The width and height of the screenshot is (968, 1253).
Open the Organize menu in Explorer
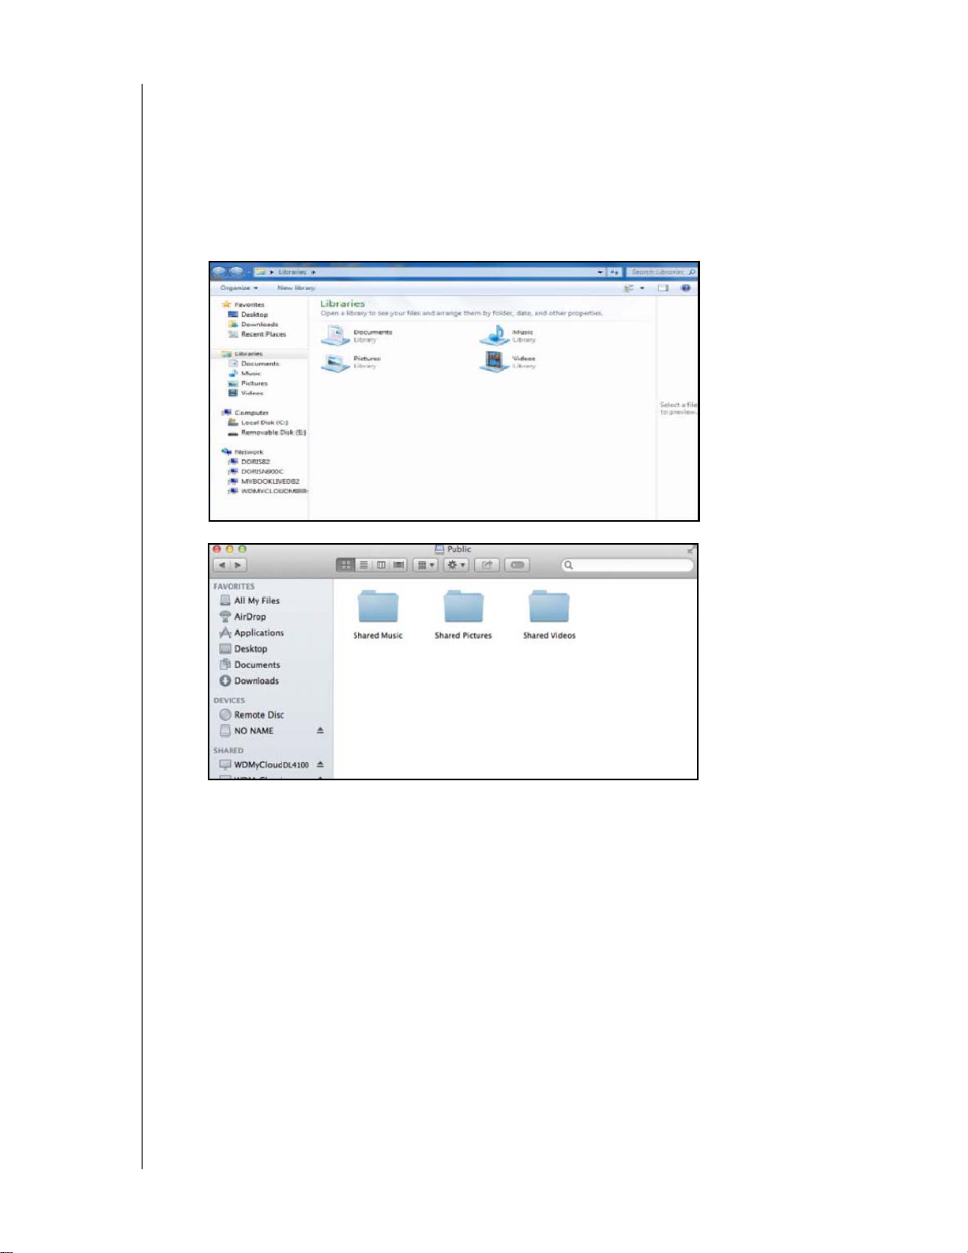[239, 288]
